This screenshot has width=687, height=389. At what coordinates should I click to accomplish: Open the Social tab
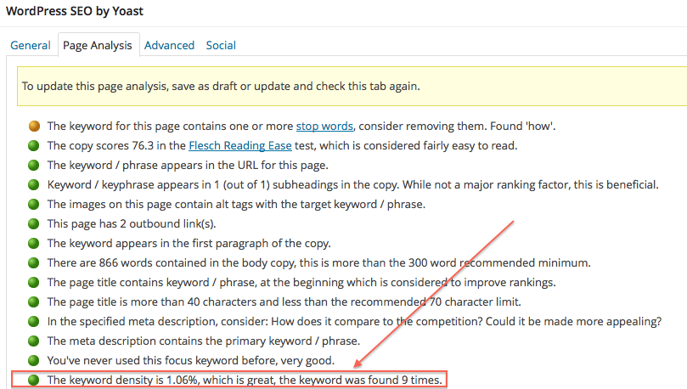point(221,45)
